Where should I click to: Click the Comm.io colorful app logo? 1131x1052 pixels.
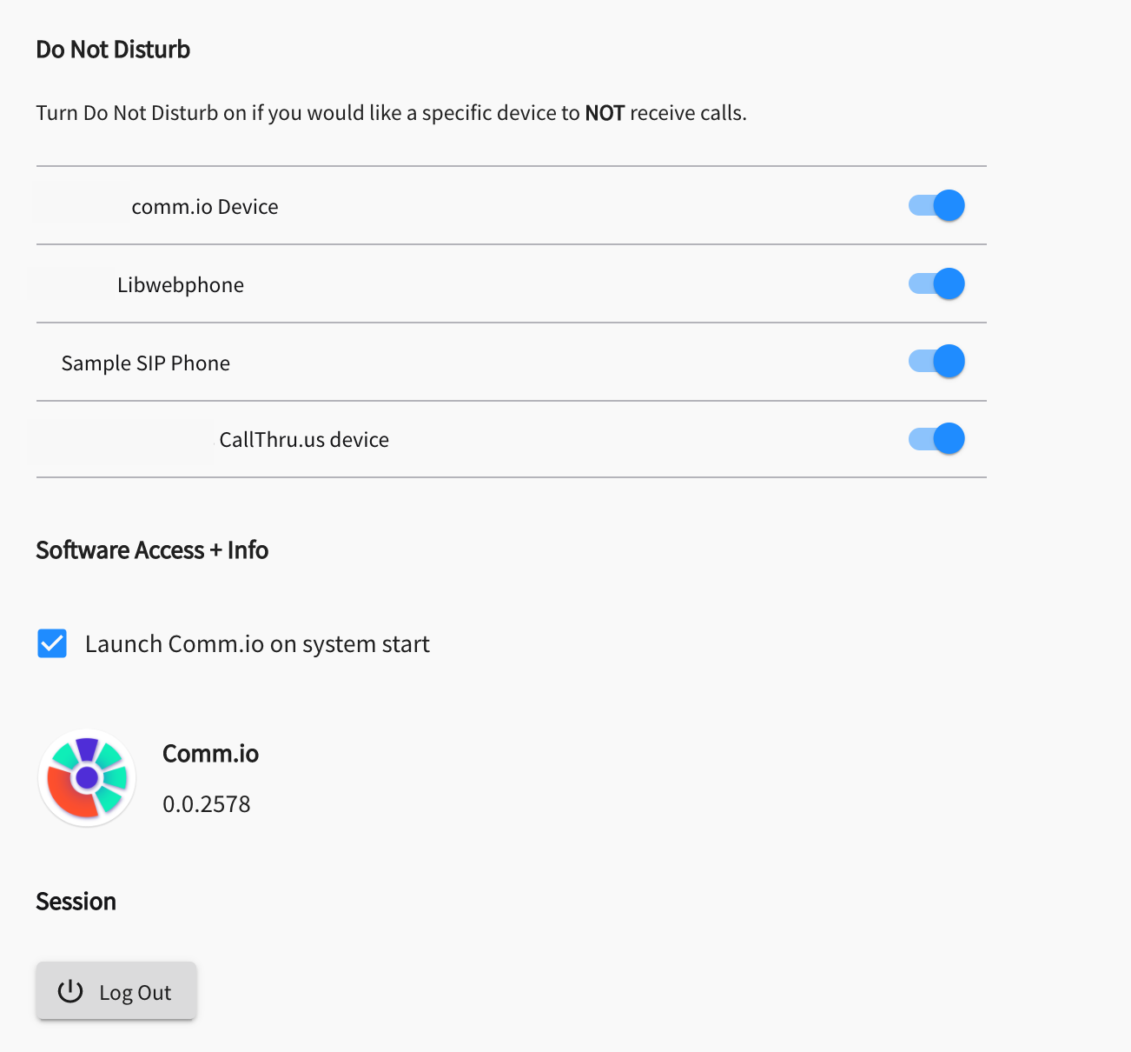pos(87,778)
